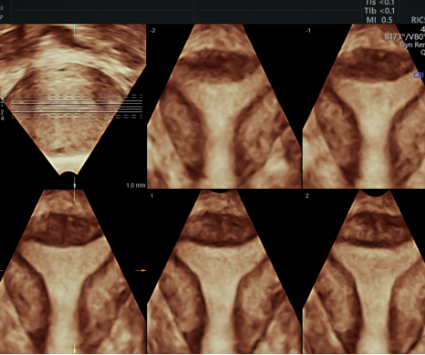Select the slice 1 image panel
The image size is (425, 355).
pyautogui.click(x=224, y=272)
